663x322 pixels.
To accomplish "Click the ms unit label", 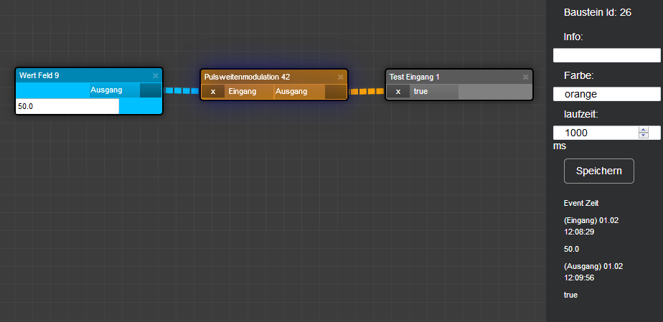I will pyautogui.click(x=560, y=146).
